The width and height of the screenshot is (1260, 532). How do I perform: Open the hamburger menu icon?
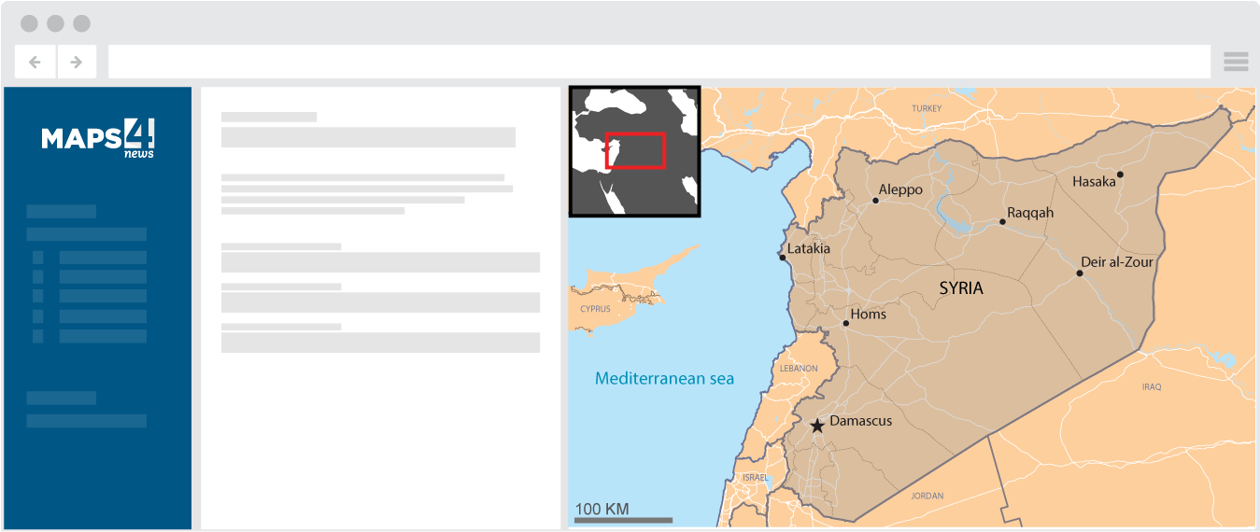click(x=1236, y=63)
